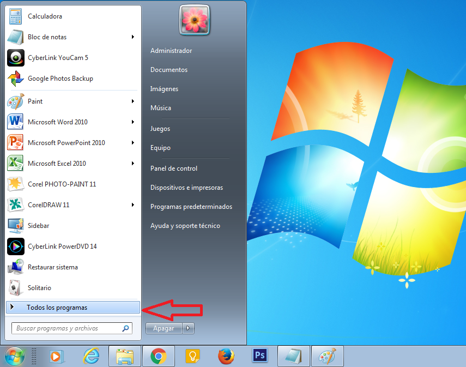
Task: Expand Microsoft PowerPoint 2010 jump list arrow
Action: point(133,143)
